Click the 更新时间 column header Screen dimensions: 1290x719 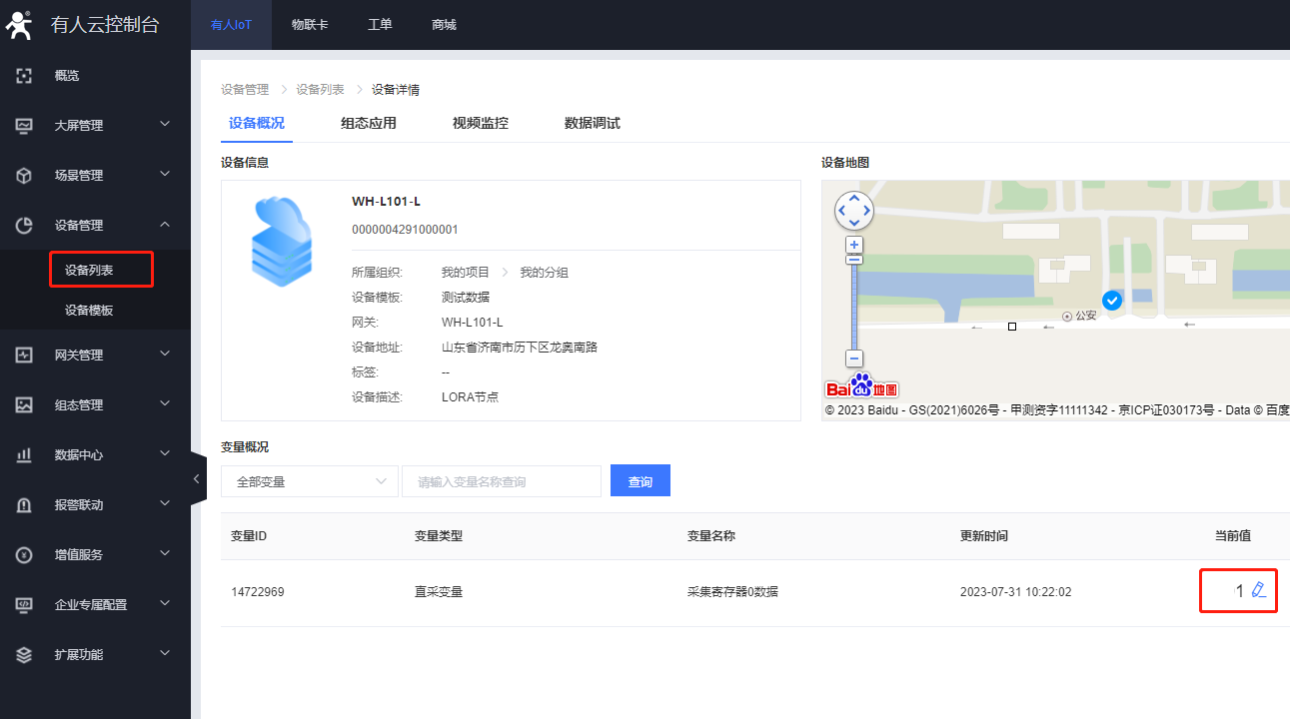pyautogui.click(x=984, y=536)
